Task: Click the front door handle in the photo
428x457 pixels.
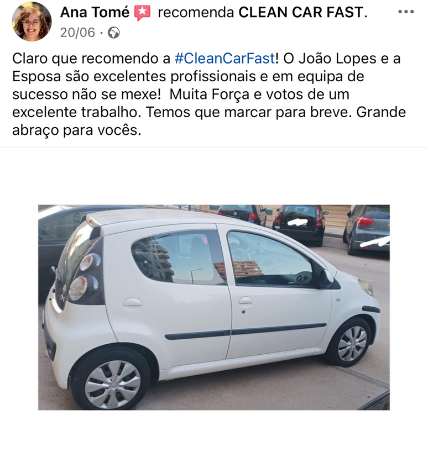Action: (x=245, y=301)
